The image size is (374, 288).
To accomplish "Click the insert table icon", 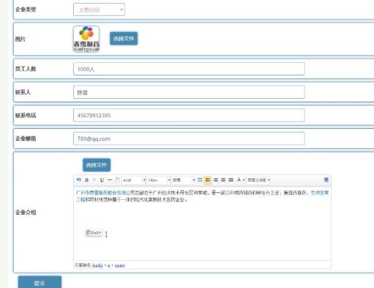I will point(200,180).
